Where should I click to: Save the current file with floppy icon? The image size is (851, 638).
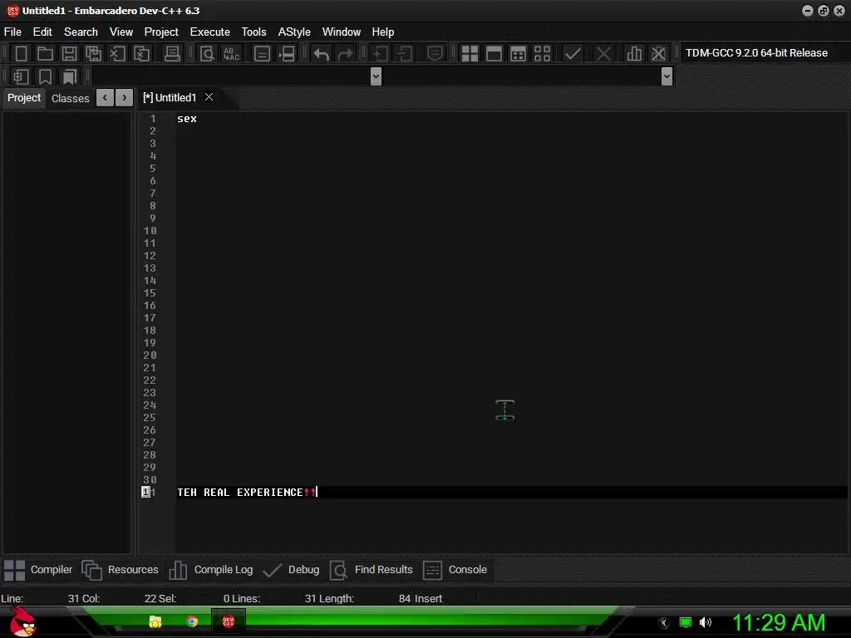click(x=70, y=53)
